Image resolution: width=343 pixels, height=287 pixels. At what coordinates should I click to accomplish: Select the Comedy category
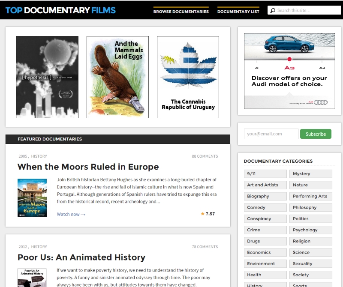click(265, 207)
